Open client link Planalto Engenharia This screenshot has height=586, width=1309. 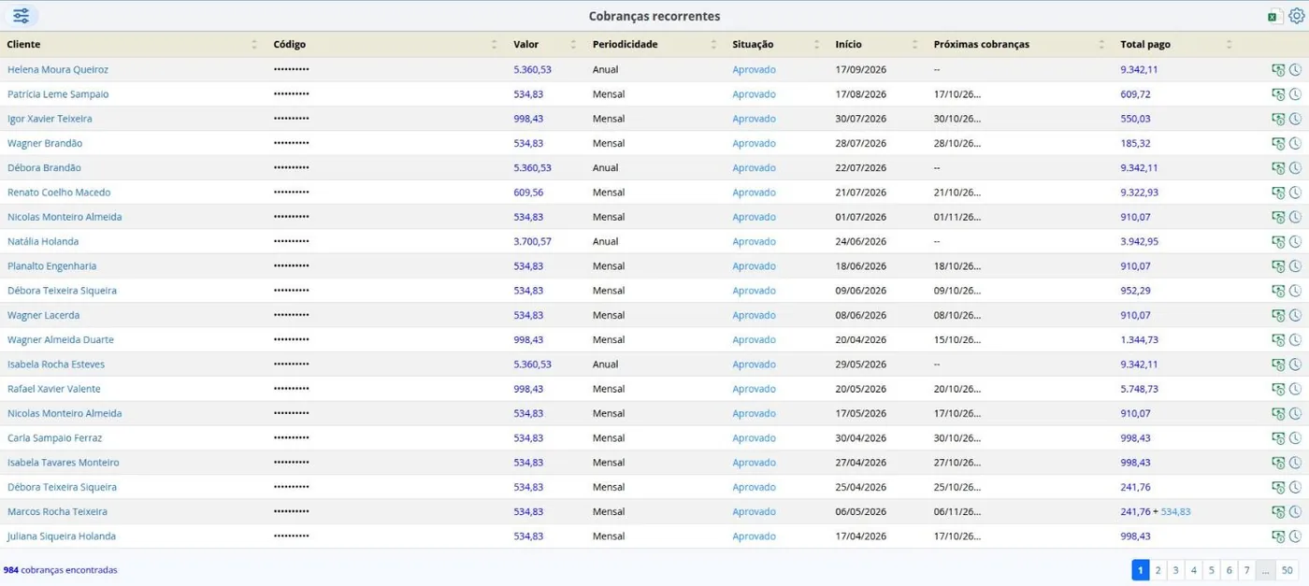pyautogui.click(x=52, y=266)
